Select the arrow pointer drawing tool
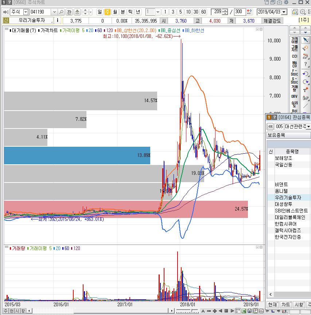Viewport: 311px width, 315px height. coord(306,40)
